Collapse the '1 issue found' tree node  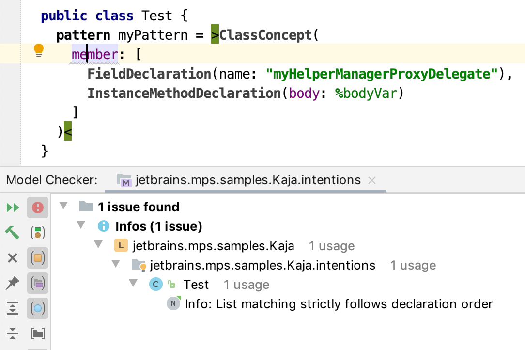point(63,207)
